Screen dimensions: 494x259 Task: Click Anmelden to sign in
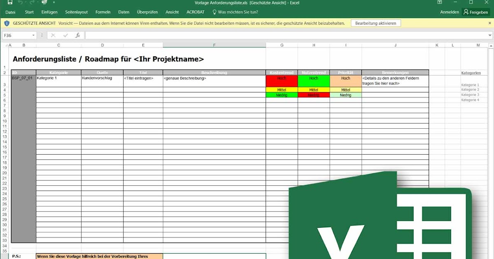pyautogui.click(x=450, y=12)
